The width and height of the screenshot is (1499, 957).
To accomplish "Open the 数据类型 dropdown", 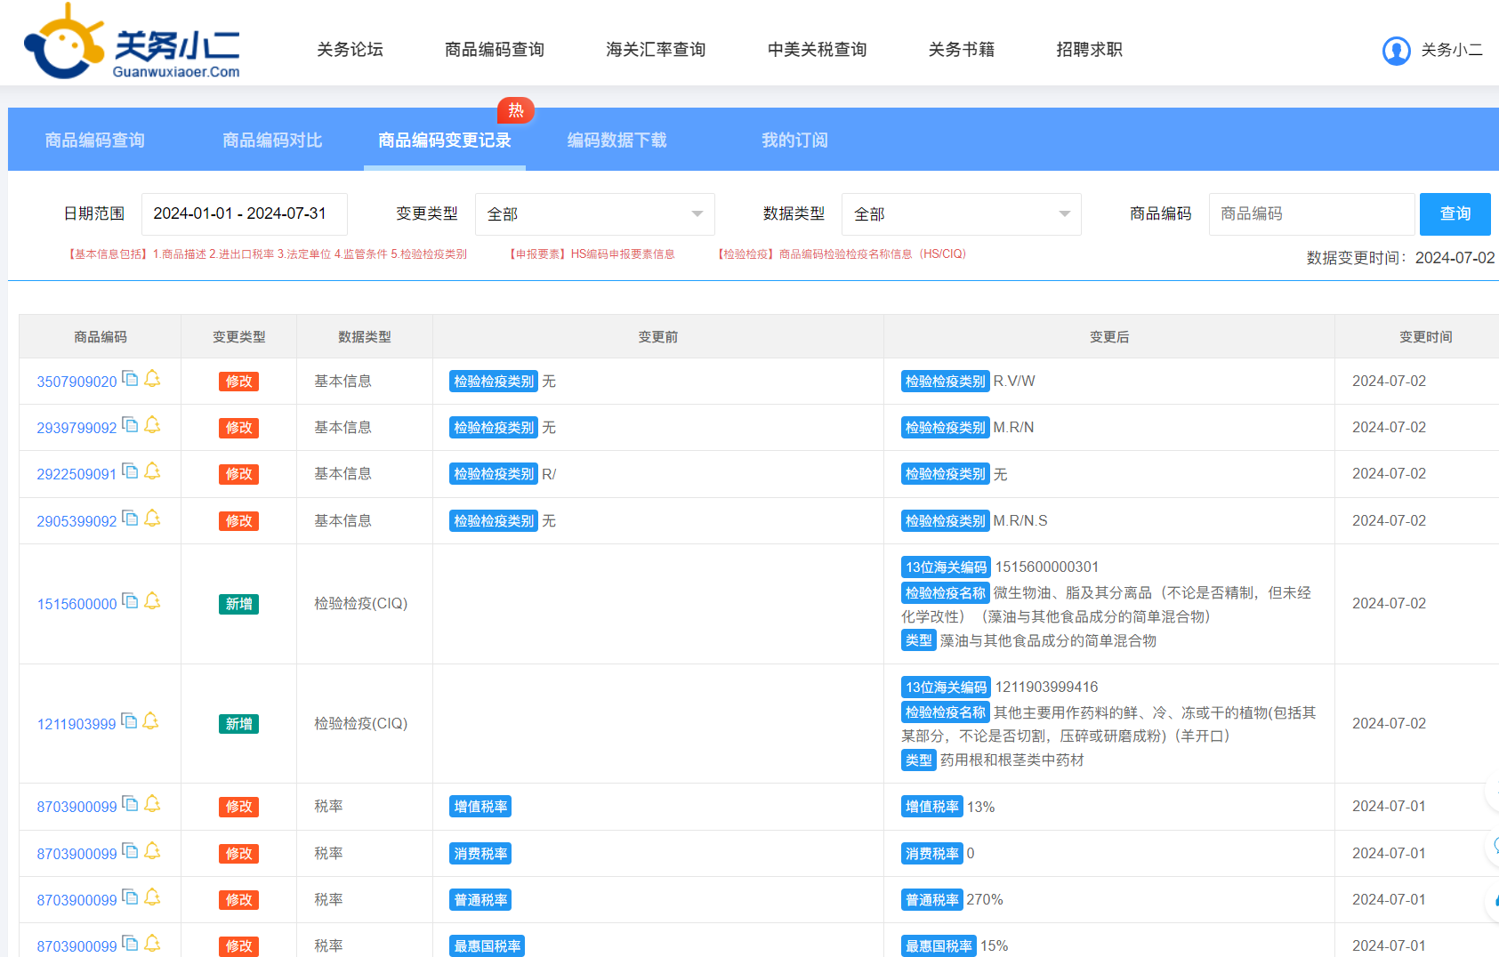I will pos(961,214).
